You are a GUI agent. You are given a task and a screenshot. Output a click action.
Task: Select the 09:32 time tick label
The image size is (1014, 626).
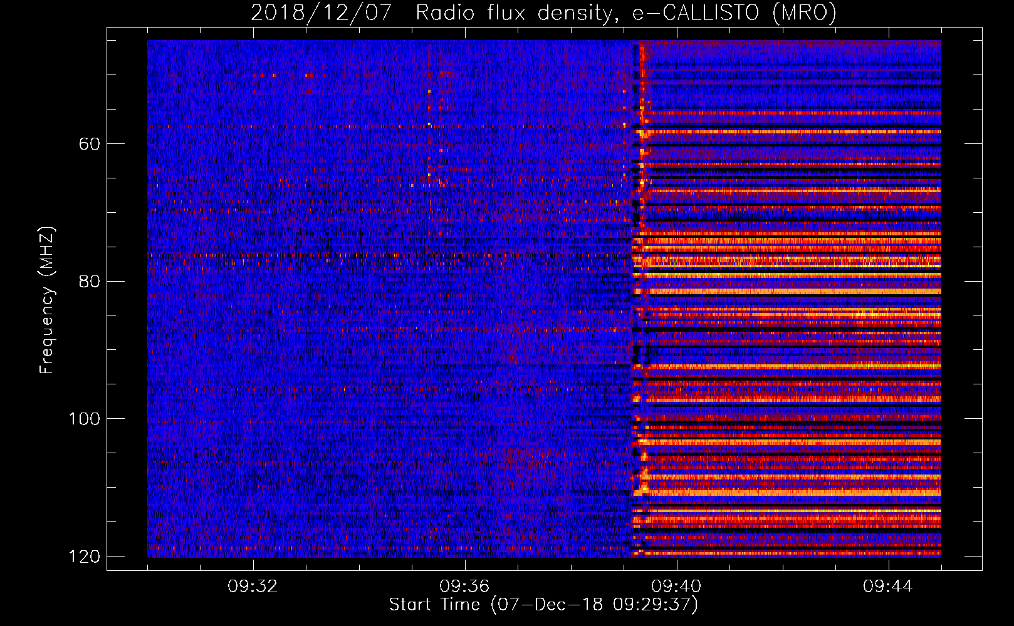tap(253, 587)
